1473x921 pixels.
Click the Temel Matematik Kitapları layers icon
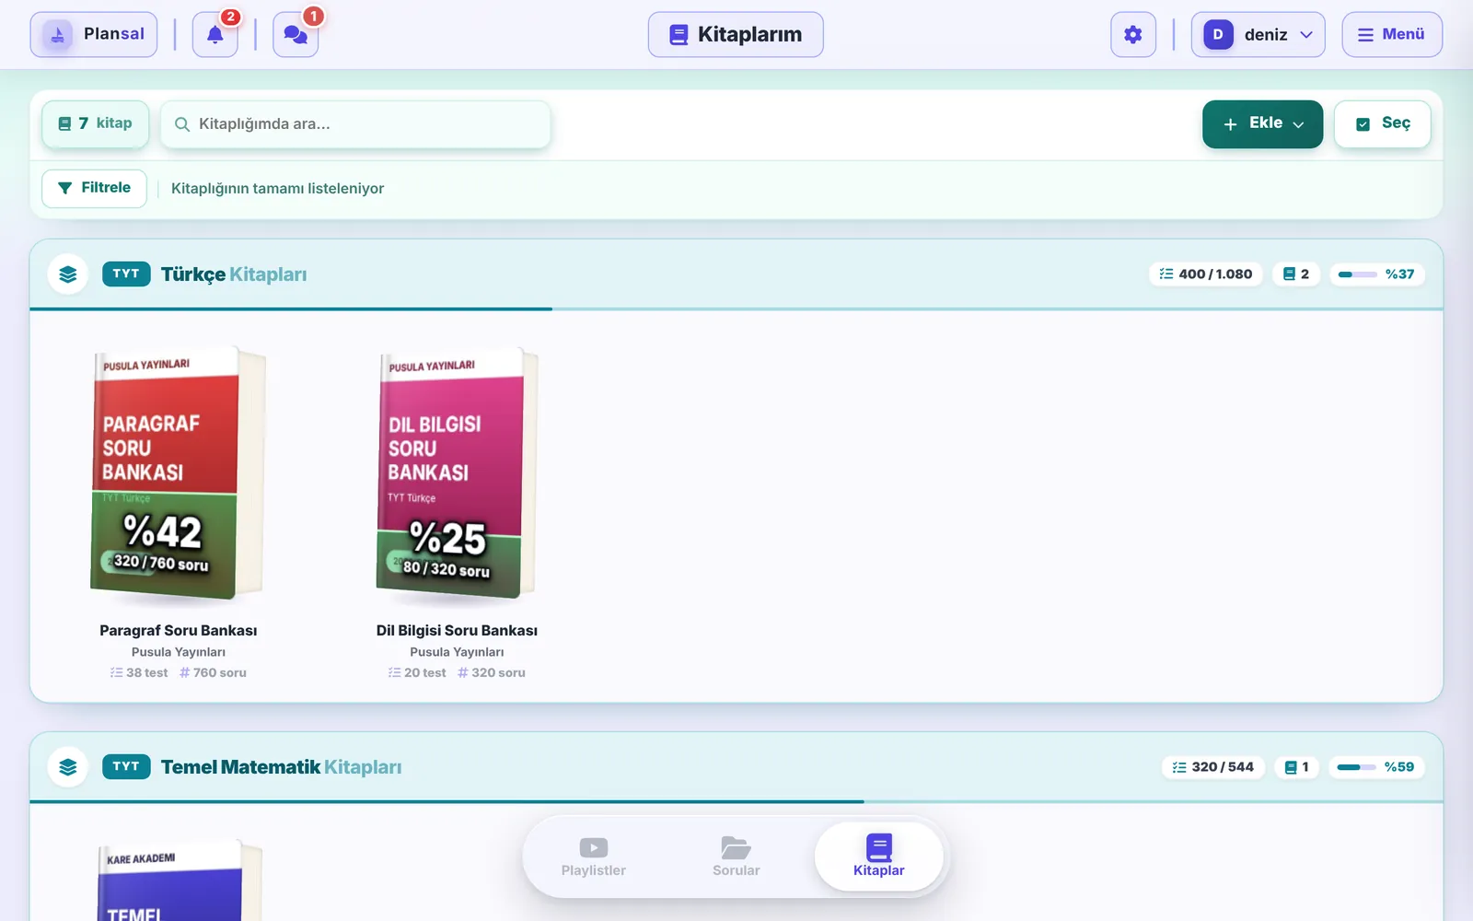click(67, 767)
